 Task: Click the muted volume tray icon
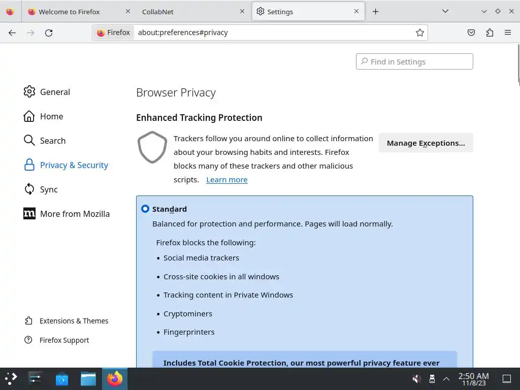tap(416, 379)
